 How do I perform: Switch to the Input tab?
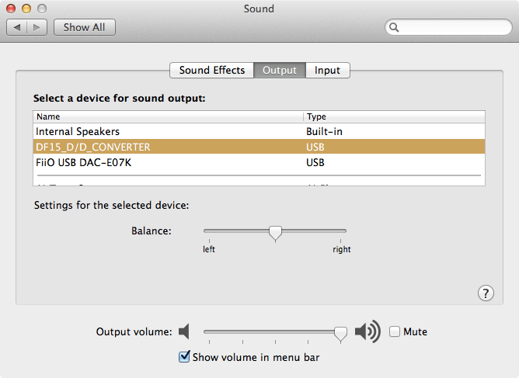[327, 70]
